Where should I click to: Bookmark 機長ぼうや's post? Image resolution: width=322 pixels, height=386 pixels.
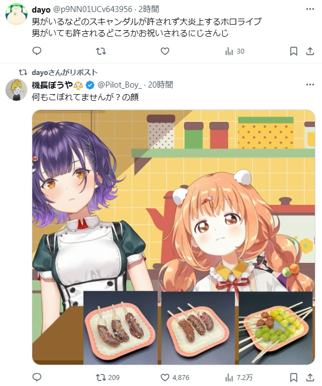[x=294, y=377]
